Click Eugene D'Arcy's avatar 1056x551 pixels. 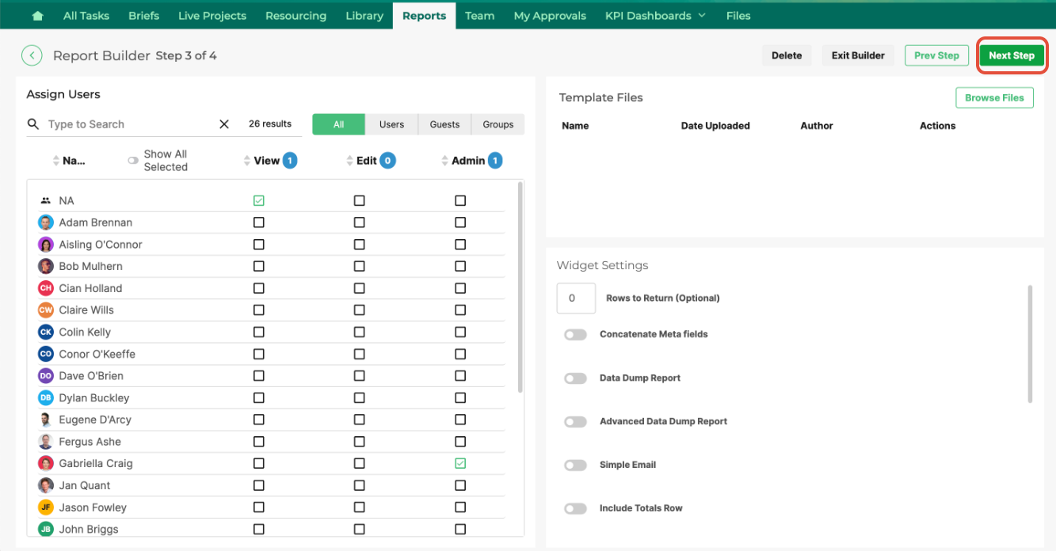[x=46, y=420]
